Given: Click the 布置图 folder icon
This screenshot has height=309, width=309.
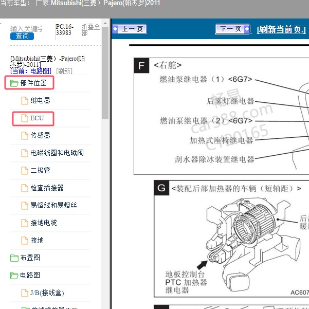Looking at the screenshot, I should pos(14,258).
